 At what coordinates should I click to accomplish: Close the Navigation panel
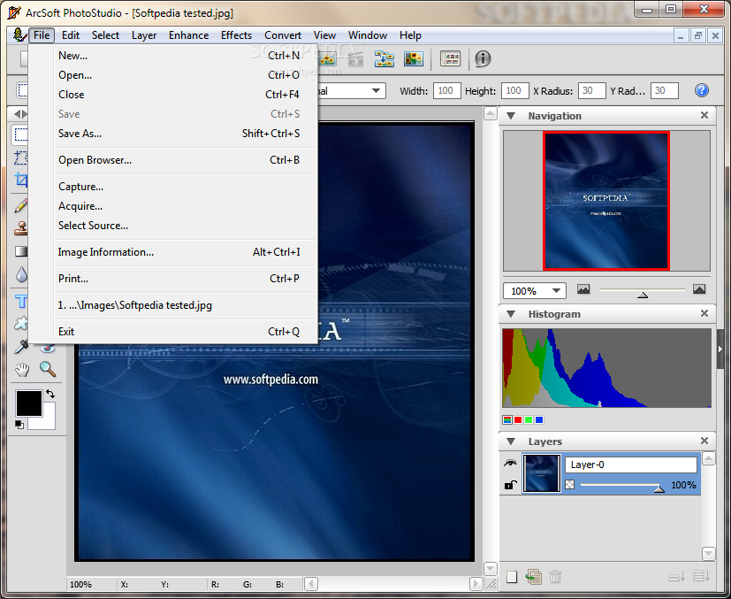click(x=704, y=115)
